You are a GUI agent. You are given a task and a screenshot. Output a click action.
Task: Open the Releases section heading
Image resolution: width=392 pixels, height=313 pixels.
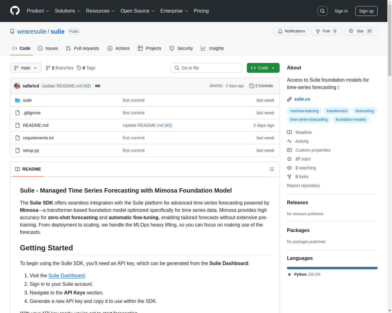(297, 203)
